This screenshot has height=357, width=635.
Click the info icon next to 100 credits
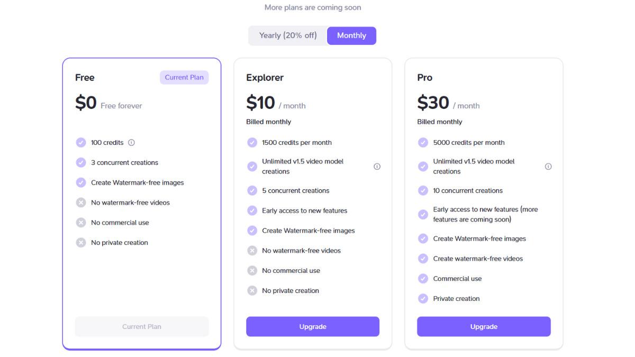point(132,143)
